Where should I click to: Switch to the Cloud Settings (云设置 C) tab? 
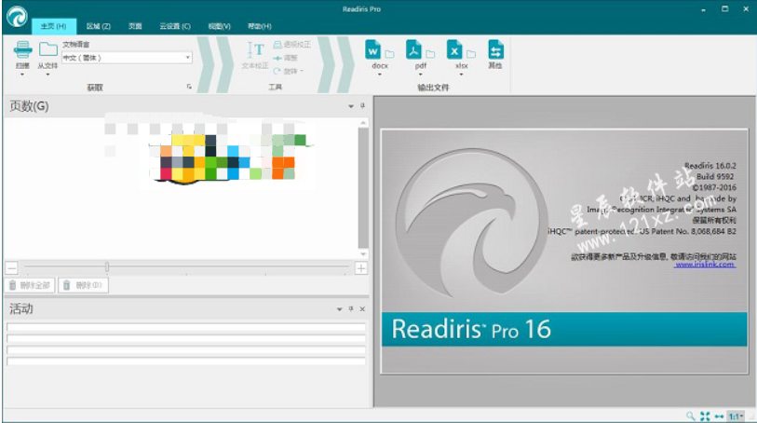175,26
